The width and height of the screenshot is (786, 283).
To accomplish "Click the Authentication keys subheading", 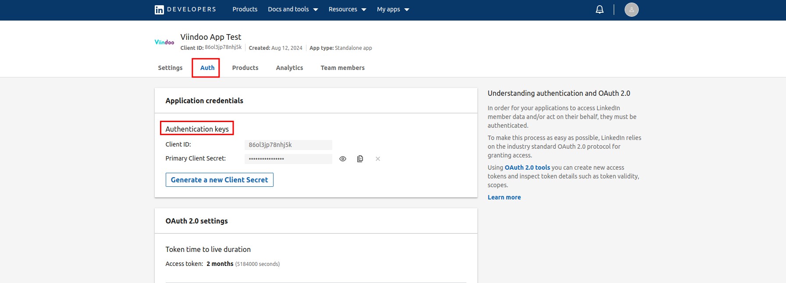I will pos(197,129).
